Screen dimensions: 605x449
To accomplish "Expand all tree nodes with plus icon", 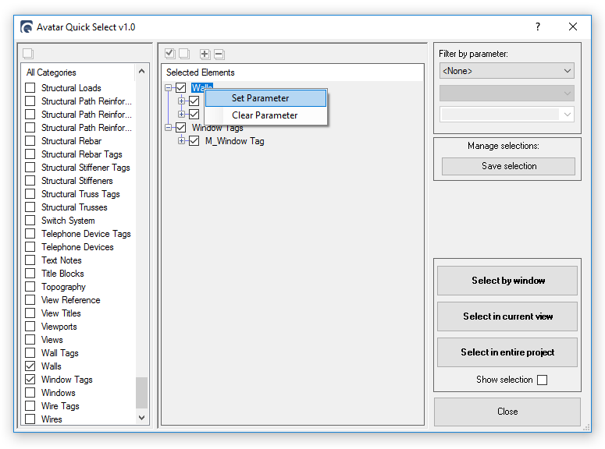I will (205, 54).
